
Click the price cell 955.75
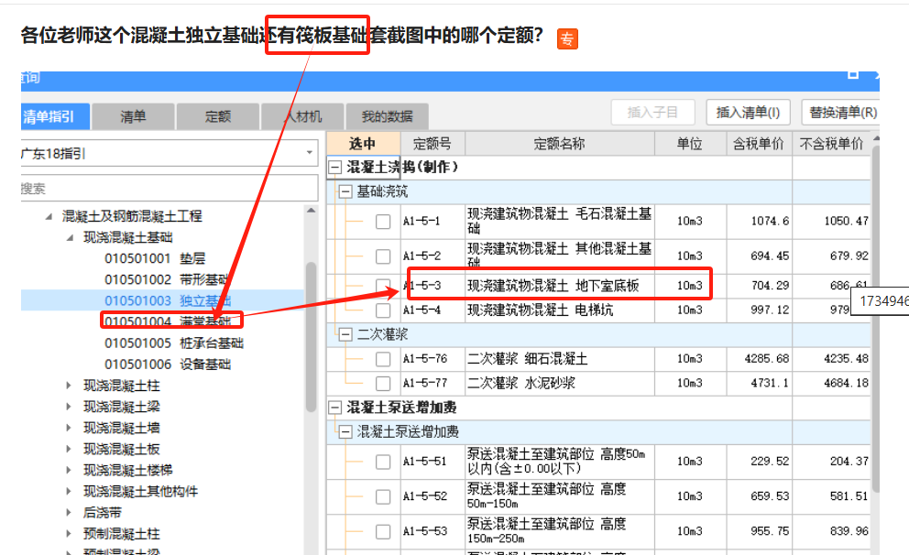tap(770, 531)
